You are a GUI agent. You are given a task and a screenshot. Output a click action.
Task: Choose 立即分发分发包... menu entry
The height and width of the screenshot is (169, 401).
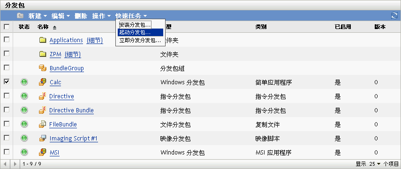tap(140, 40)
